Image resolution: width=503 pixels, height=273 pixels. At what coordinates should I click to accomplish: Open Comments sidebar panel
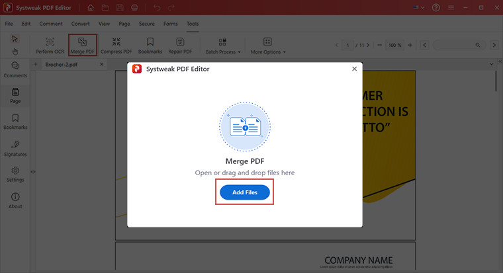pyautogui.click(x=15, y=70)
